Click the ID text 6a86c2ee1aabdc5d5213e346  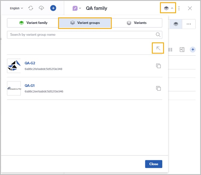(x=44, y=91)
